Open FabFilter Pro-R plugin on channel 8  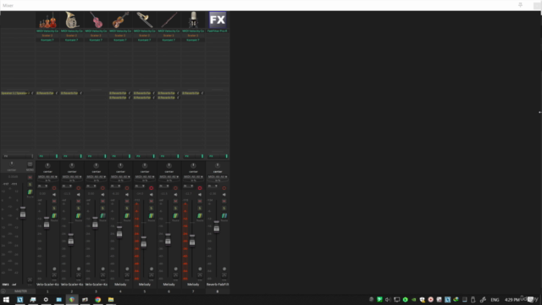(x=218, y=31)
